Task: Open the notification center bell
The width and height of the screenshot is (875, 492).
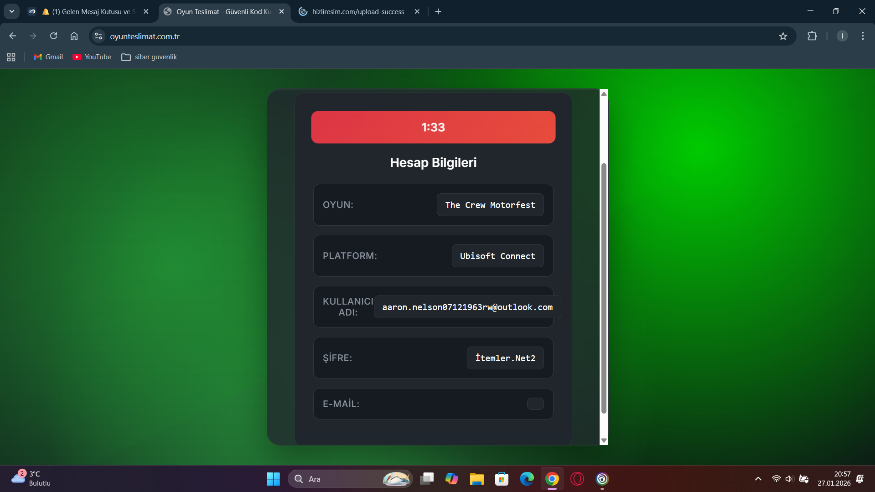Action: point(860,479)
